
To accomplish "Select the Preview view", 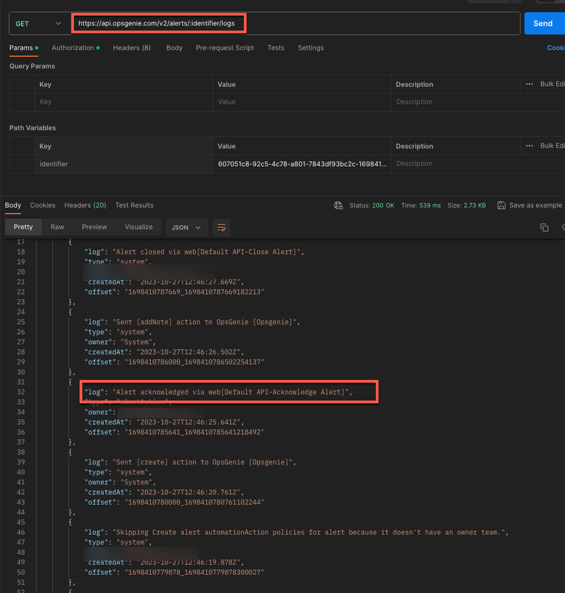I will coord(94,227).
